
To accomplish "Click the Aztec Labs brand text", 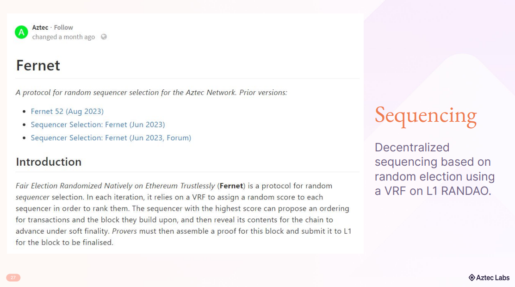I will click(x=493, y=278).
